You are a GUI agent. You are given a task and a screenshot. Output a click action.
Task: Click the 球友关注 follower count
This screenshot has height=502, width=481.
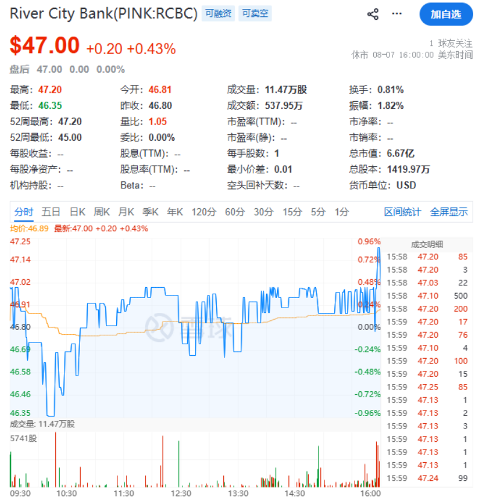pyautogui.click(x=451, y=43)
